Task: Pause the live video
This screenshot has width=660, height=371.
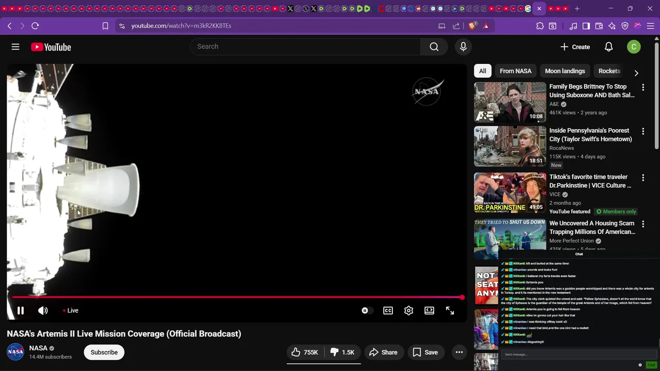Action: (21, 310)
